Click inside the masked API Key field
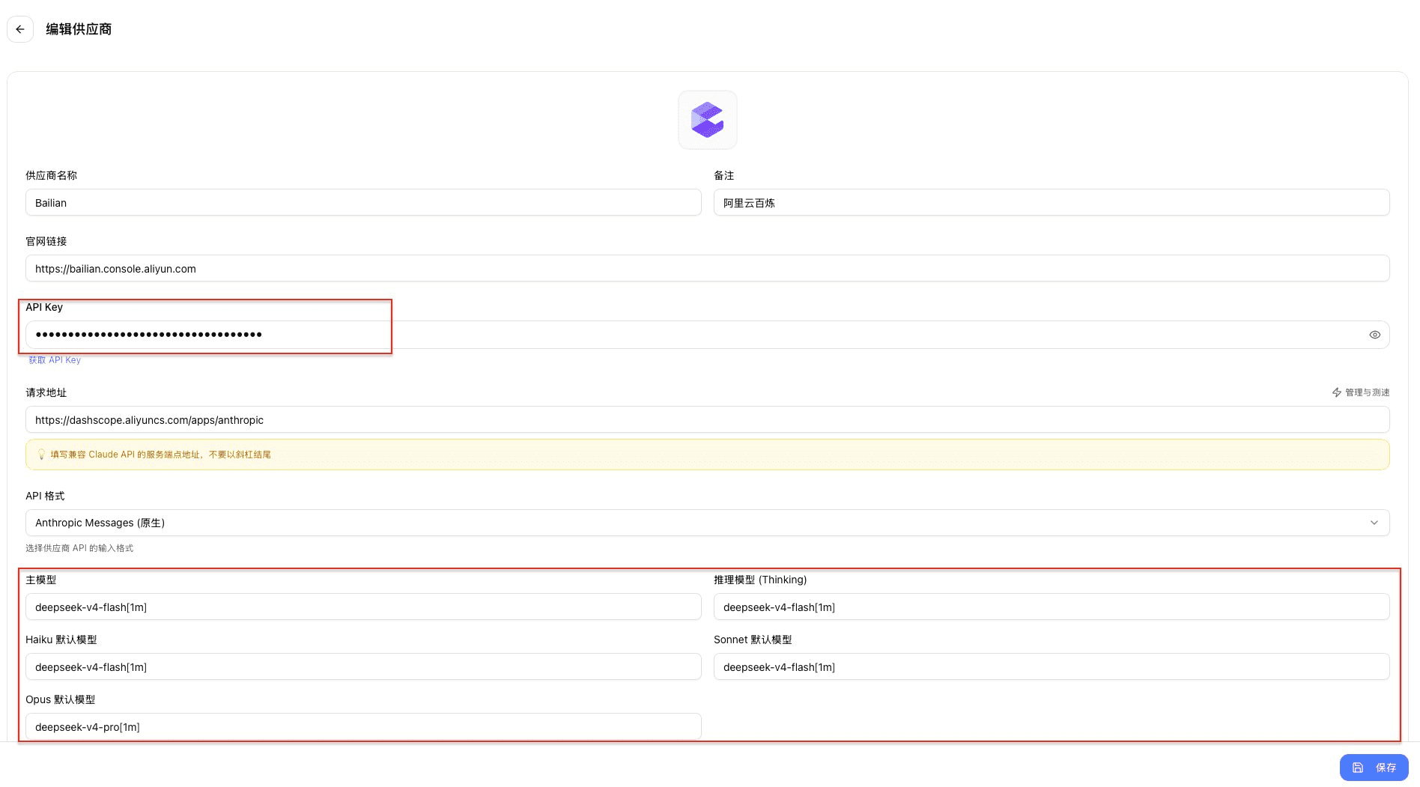 (x=674, y=335)
